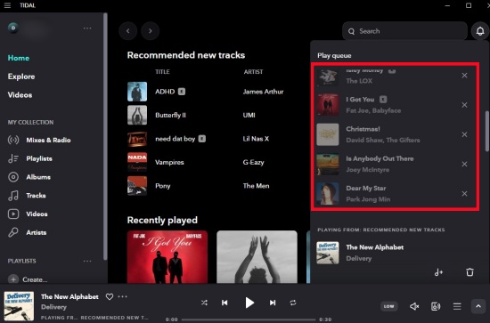Click The New Alphabet in play queue
The image size is (490, 323).
[374, 247]
